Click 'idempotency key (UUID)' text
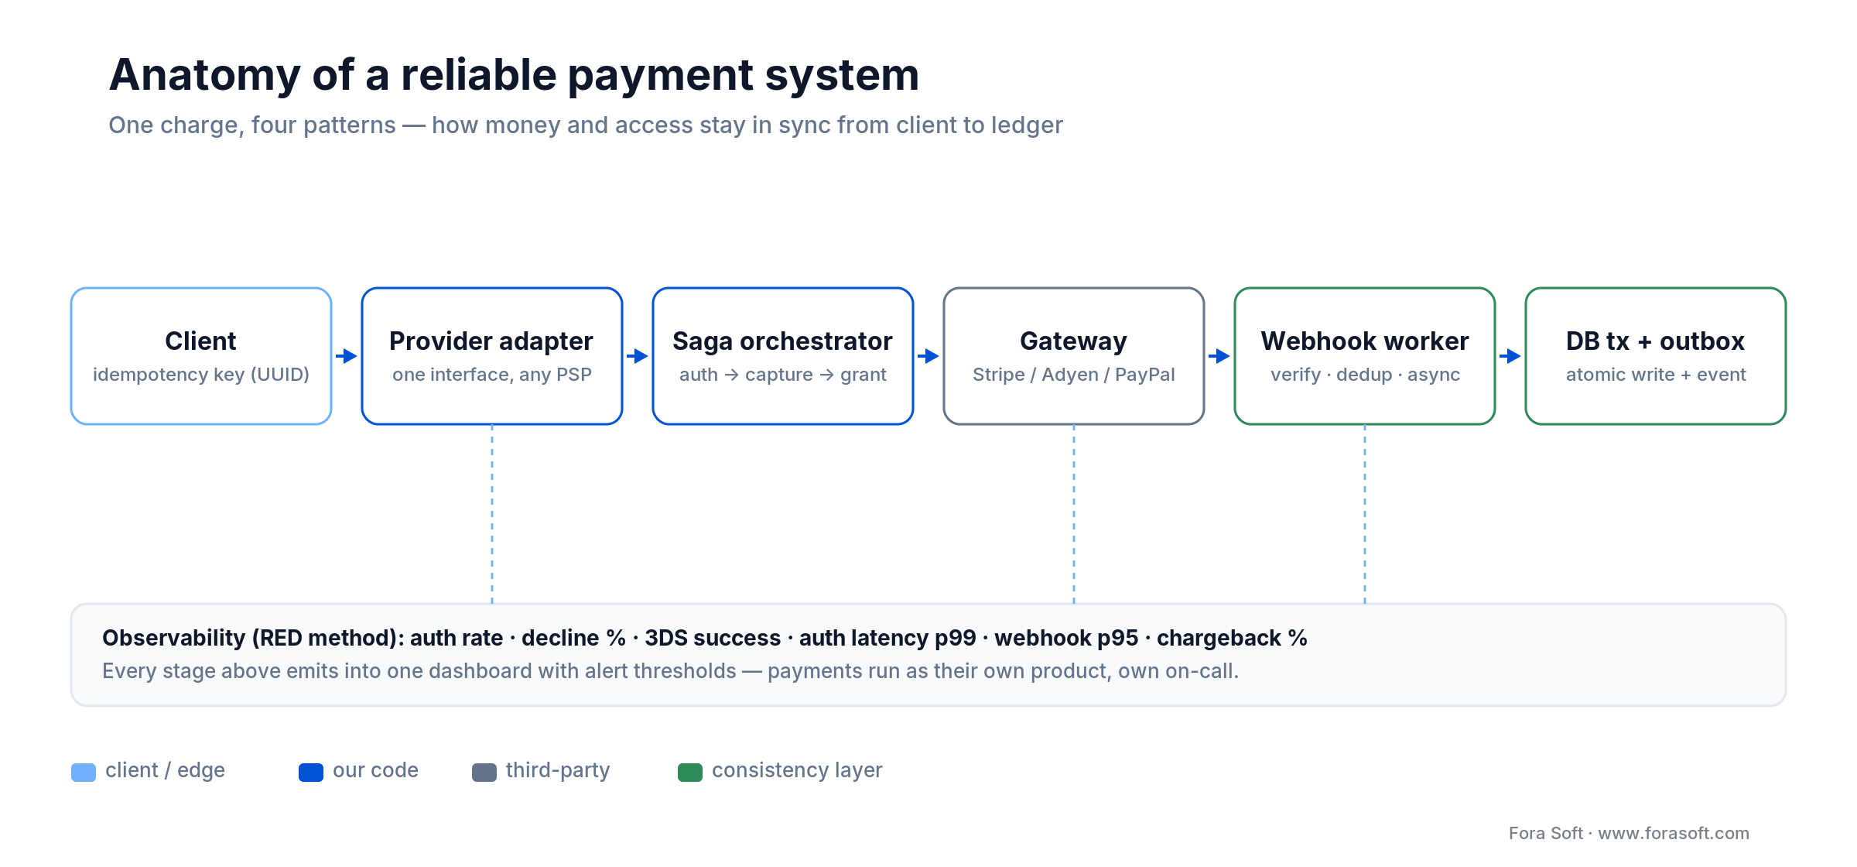This screenshot has width=1857, height=867. pos(201,375)
